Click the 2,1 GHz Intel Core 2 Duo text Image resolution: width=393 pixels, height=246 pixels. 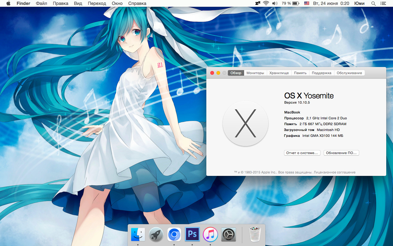326,118
